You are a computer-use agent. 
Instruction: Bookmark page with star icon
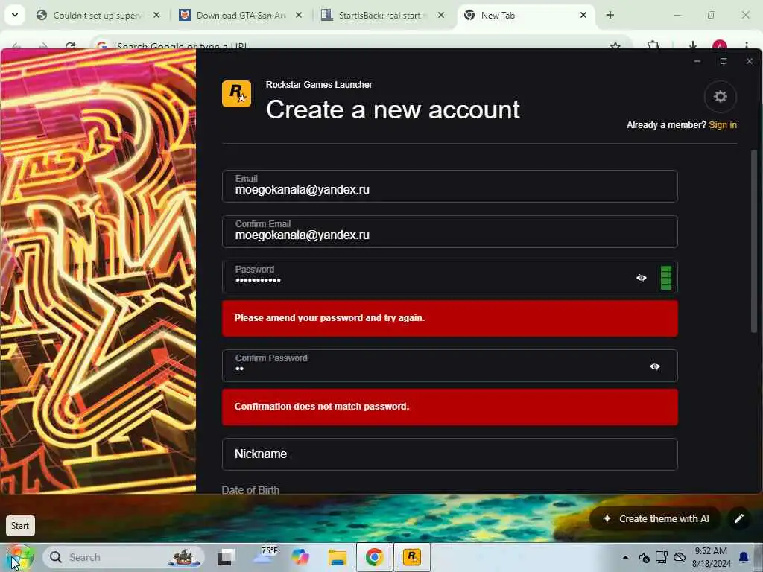point(615,45)
